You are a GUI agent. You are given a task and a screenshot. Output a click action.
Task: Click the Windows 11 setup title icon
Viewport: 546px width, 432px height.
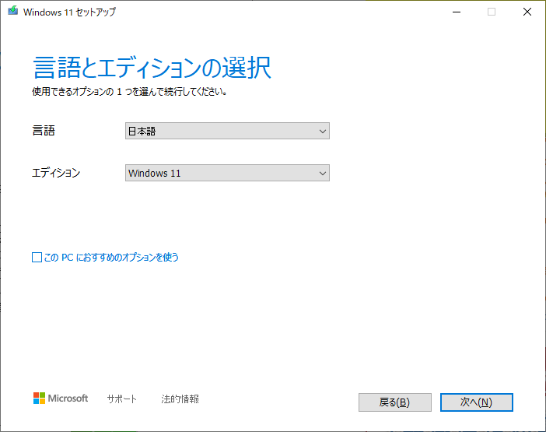(x=13, y=11)
